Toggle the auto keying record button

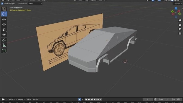click(80, 99)
